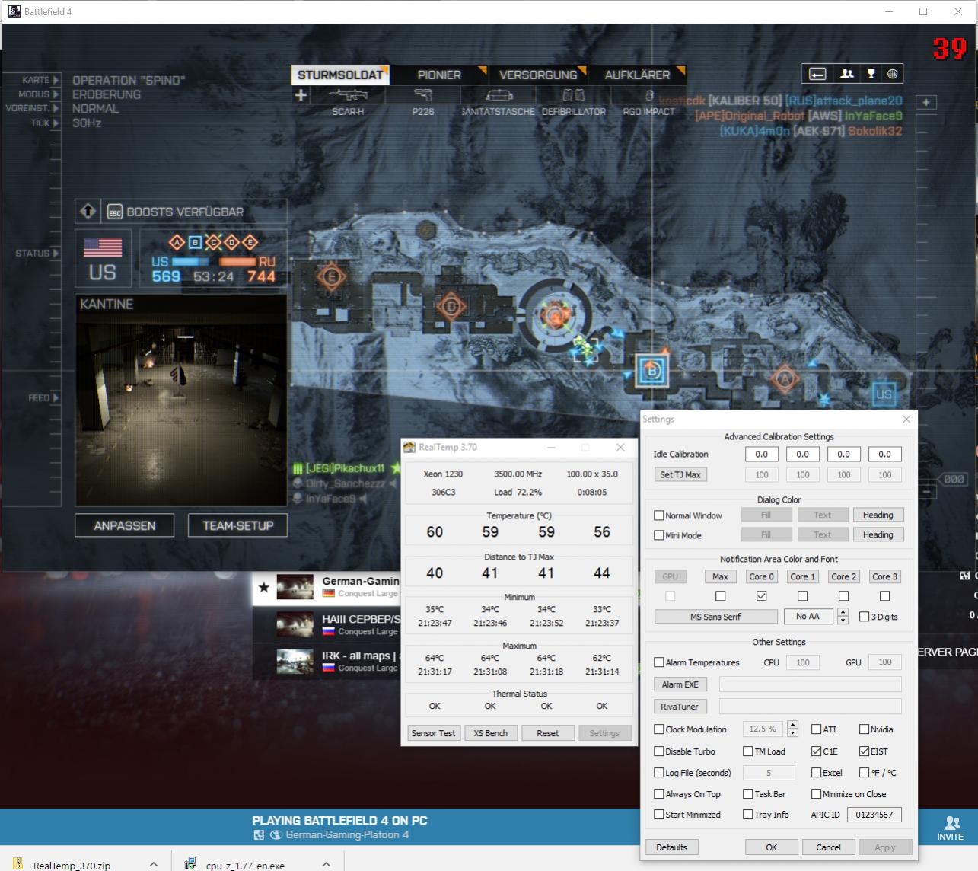Click the back arrow icon top right
Screen dimensions: 978x871
click(x=817, y=74)
